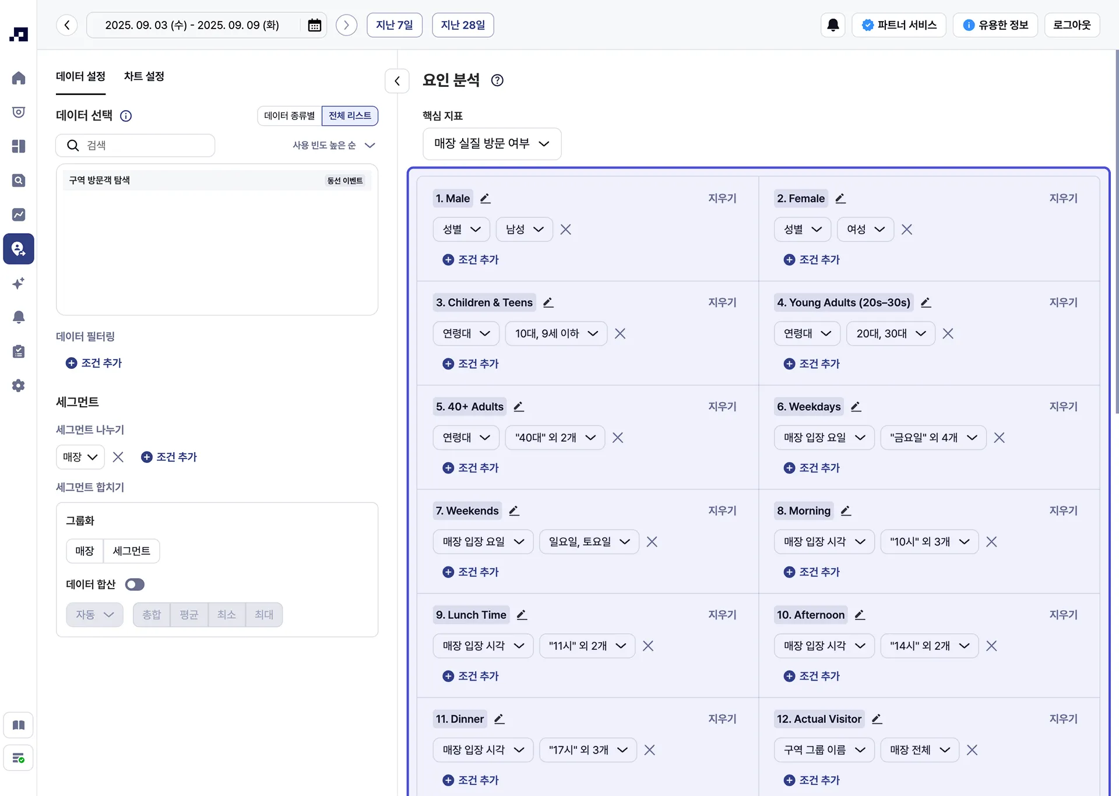Select the 데이터 설정 tab
The width and height of the screenshot is (1119, 796).
(80, 76)
